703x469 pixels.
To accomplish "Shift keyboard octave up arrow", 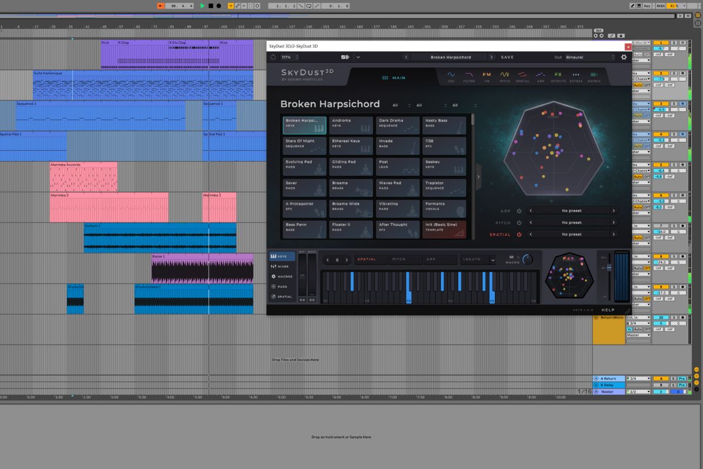I will 347,260.
